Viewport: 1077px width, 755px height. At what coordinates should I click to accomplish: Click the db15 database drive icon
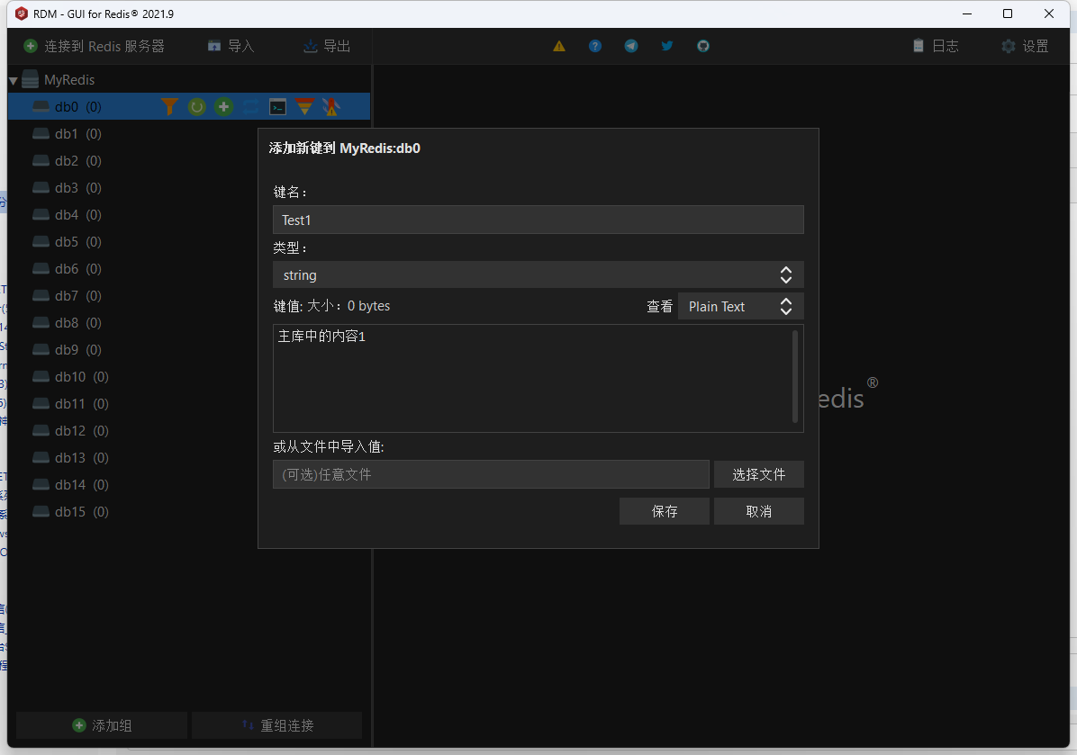[x=41, y=511]
